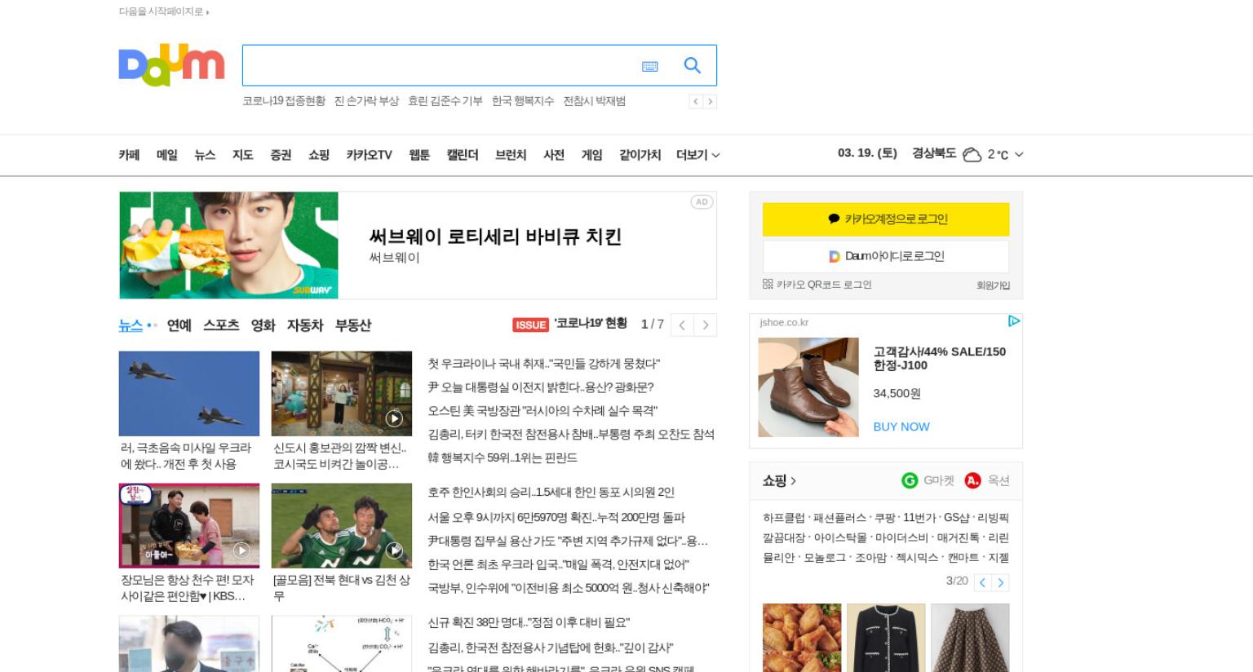This screenshot has width=1253, height=672.
Task: Focus the Daum search input field
Action: click(439, 65)
